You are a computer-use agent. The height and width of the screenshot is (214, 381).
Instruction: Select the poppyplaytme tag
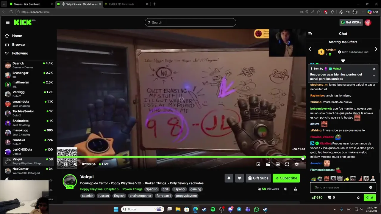tap(186, 196)
